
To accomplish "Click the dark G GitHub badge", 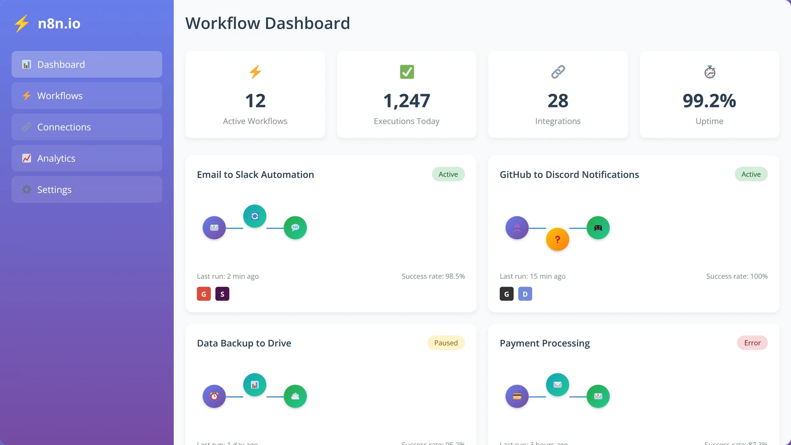I will tap(507, 294).
